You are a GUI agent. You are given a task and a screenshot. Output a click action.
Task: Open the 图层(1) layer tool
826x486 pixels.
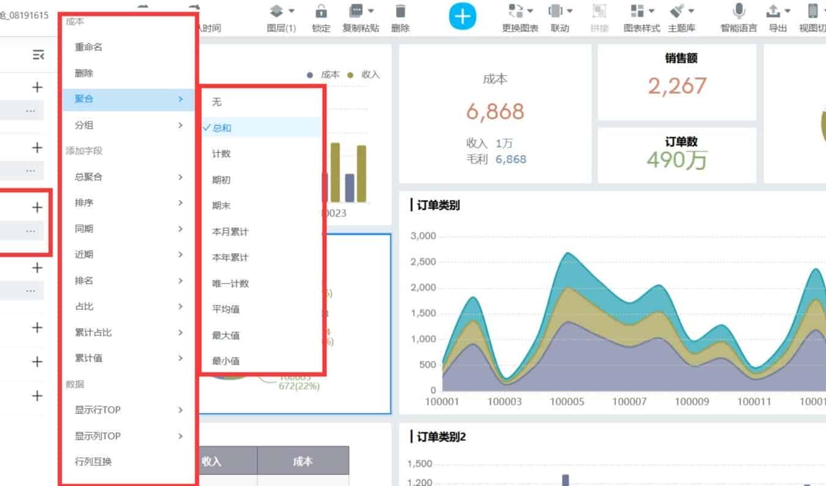[281, 18]
